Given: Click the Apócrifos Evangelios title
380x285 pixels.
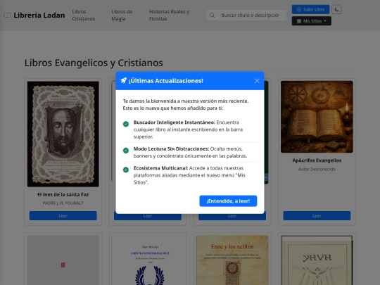Looking at the screenshot, I should tap(317, 160).
